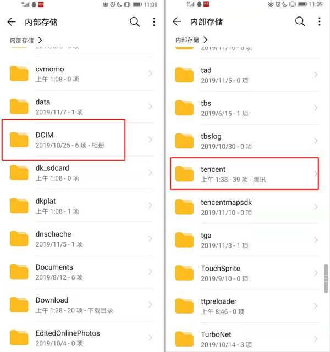Expand the tencentmapsdk folder chevron
The height and width of the screenshot is (352, 330).
[x=316, y=207]
